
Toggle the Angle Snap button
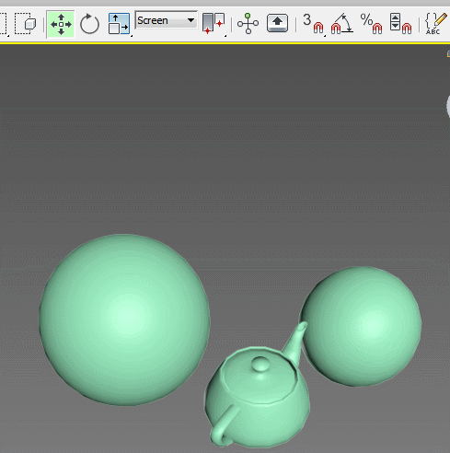point(341,24)
